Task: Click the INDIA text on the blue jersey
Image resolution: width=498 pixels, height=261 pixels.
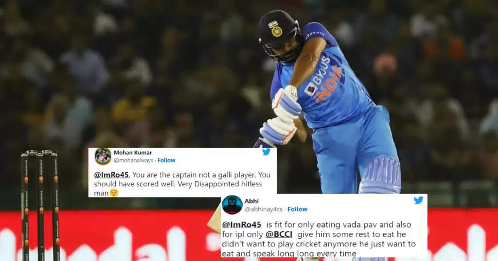Action: click(x=330, y=84)
